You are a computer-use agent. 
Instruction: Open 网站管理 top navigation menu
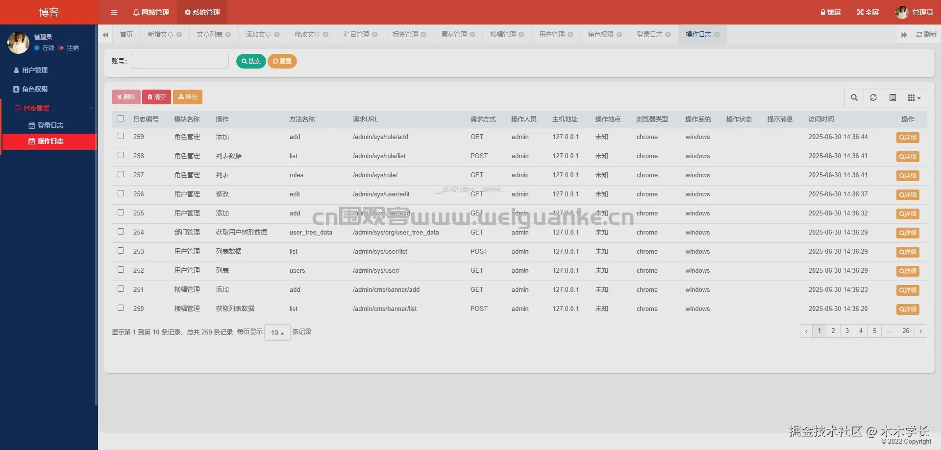(x=151, y=13)
